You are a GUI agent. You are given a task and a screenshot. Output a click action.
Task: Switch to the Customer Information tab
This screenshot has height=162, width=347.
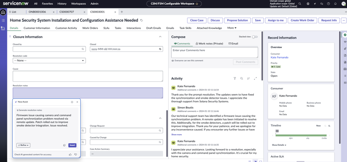click(x=37, y=28)
